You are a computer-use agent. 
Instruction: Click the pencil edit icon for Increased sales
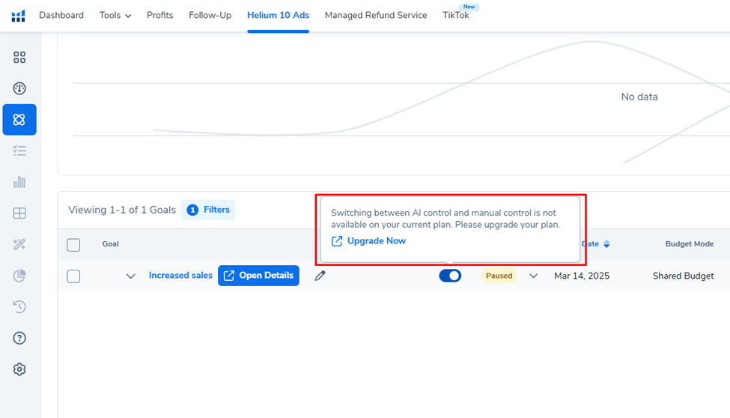tap(320, 276)
